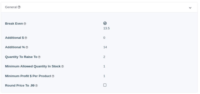The image size is (200, 94).
Task: Click Minimum Profit $ Per Product value
Action: (104, 76)
